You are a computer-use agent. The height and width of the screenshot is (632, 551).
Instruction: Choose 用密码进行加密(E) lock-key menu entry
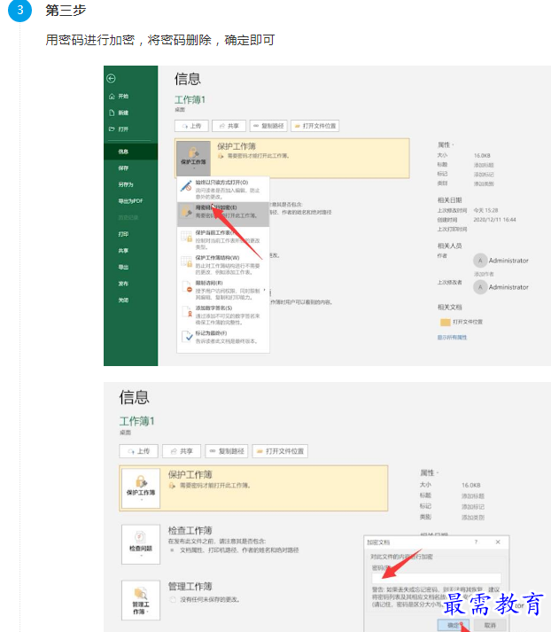223,214
